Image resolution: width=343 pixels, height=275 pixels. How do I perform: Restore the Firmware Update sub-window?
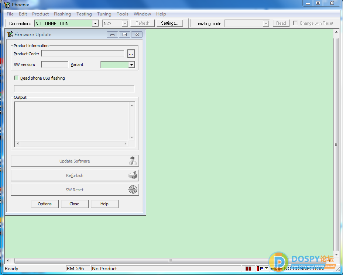(124, 35)
